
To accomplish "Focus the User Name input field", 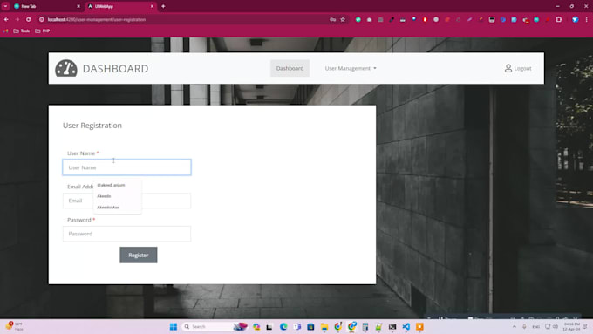I will pyautogui.click(x=126, y=167).
